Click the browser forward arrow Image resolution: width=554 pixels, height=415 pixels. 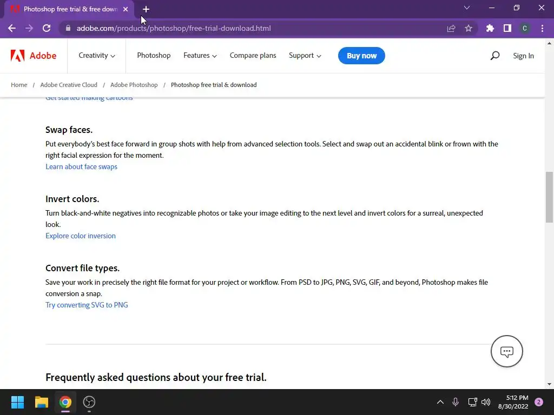point(29,28)
